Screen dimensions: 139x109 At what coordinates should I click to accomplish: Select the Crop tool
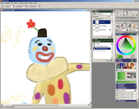point(127,12)
